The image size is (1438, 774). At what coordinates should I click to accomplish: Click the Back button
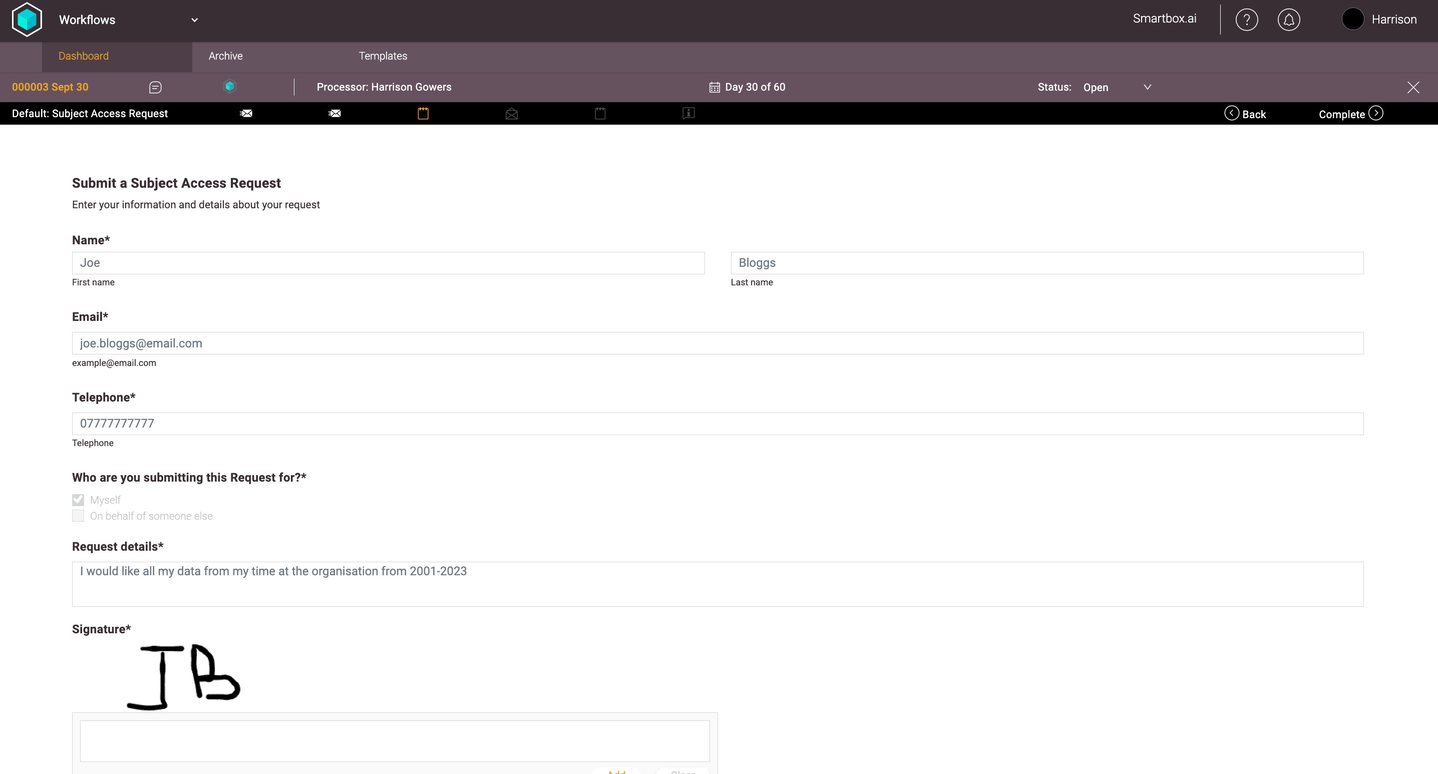pyautogui.click(x=1245, y=114)
